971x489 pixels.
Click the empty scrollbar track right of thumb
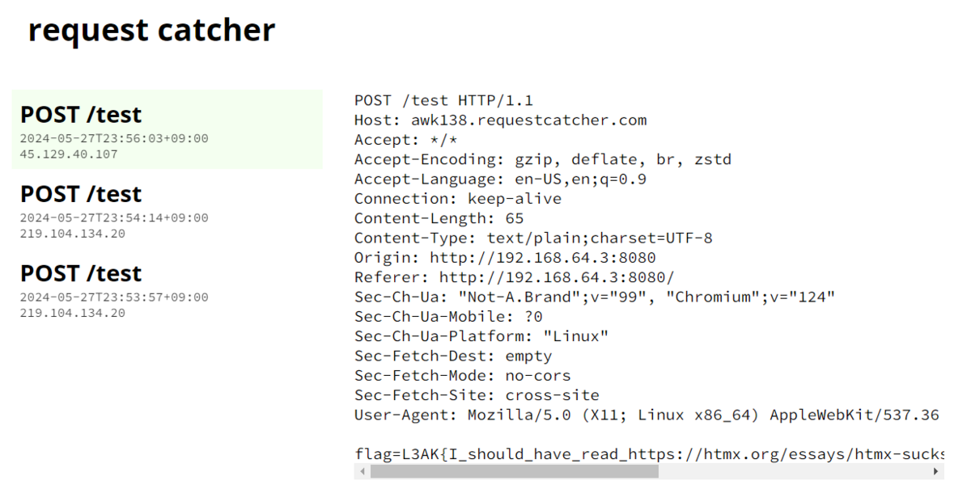point(794,471)
